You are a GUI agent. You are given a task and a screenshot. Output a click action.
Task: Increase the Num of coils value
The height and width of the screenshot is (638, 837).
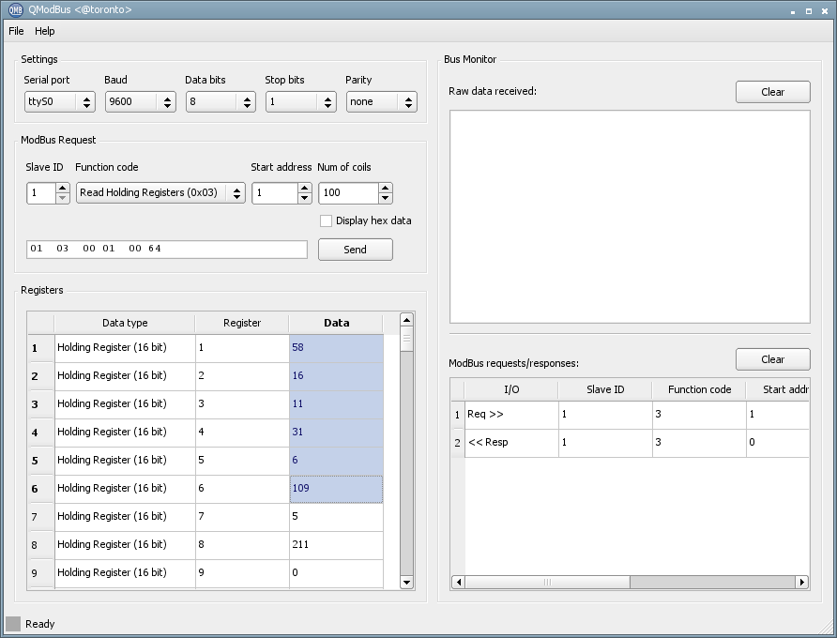point(386,188)
